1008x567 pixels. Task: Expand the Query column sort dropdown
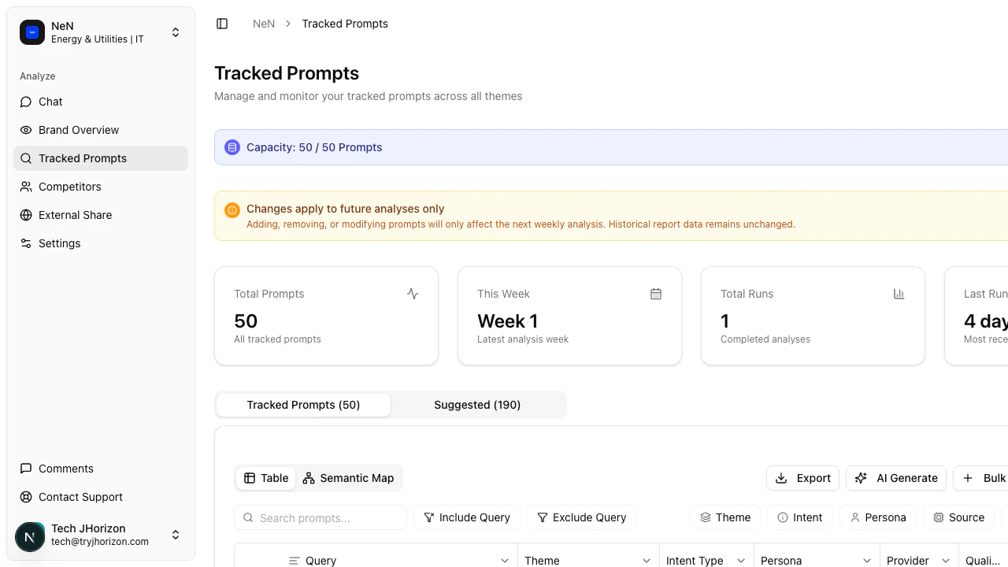505,560
